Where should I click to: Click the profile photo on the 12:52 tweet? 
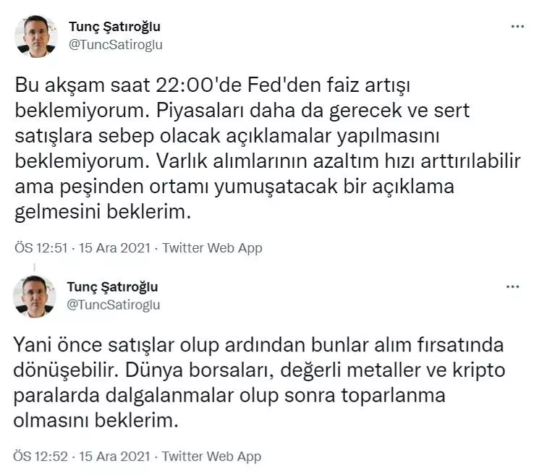(34, 296)
